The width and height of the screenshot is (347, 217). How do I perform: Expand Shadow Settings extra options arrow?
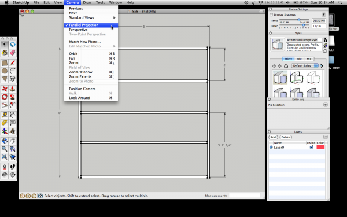[x=324, y=14]
